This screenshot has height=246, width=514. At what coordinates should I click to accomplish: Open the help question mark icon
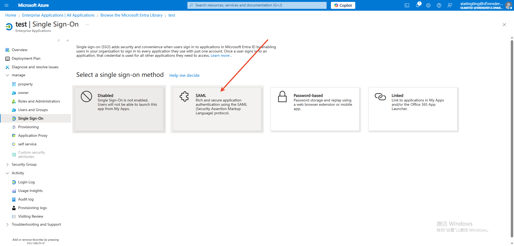click(439, 5)
